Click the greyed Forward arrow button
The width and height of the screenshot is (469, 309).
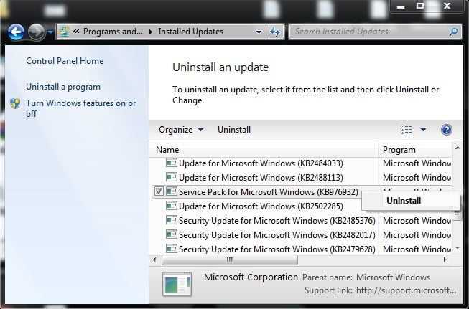(36, 32)
